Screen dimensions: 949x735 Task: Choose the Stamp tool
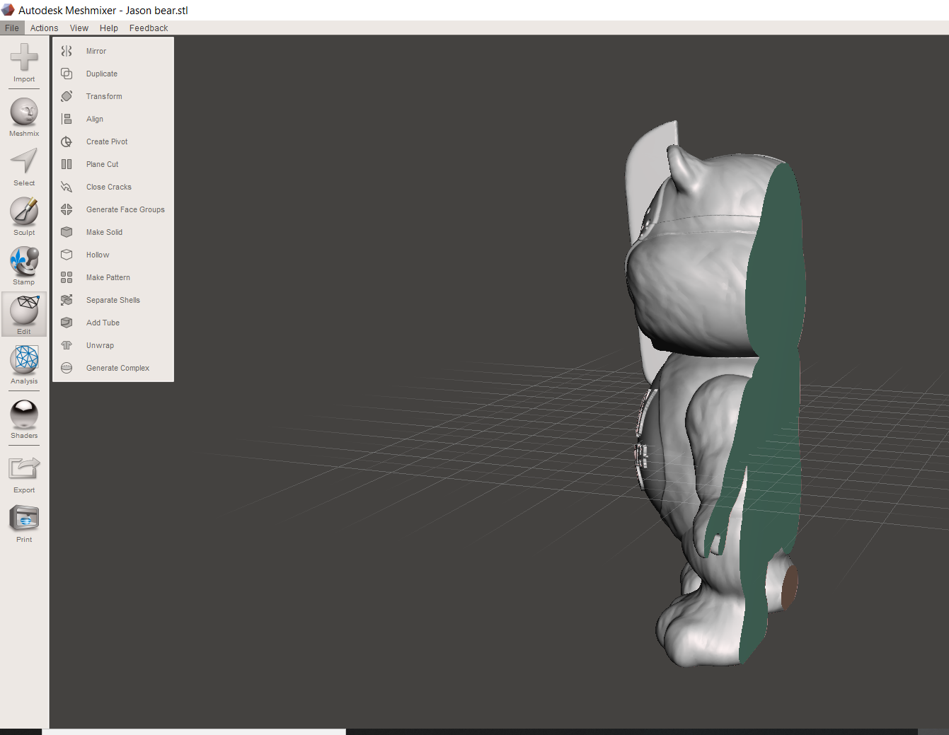[x=24, y=266]
